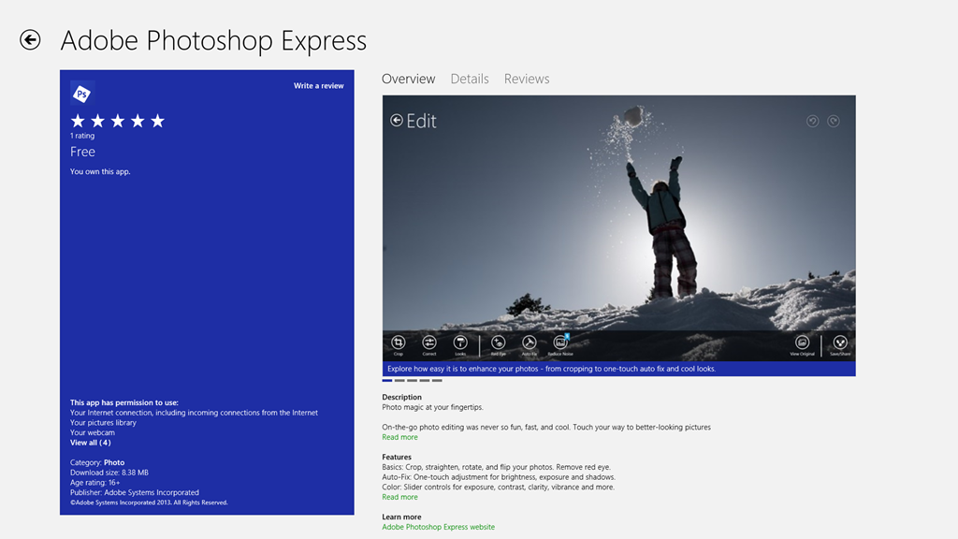Expand Read more under Features

(399, 497)
